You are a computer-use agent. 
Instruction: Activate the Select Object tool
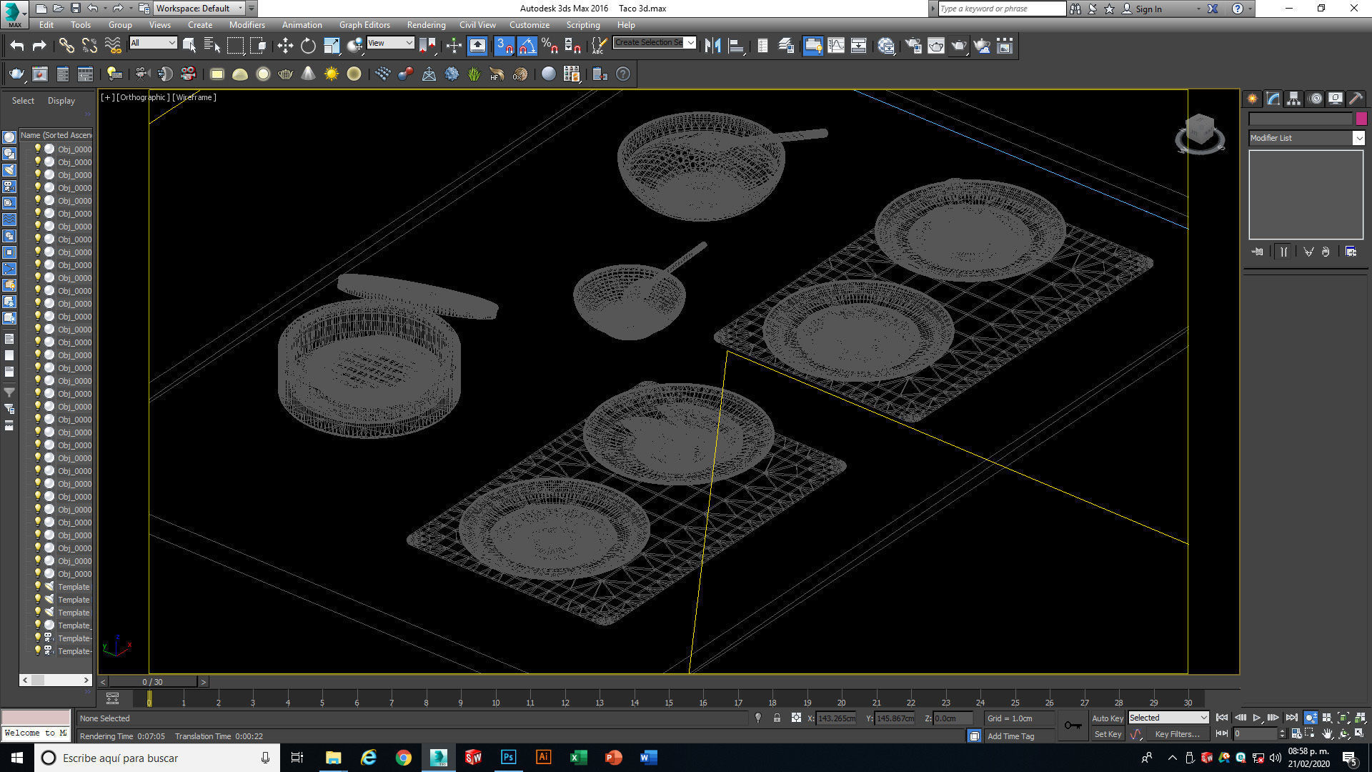[189, 46]
